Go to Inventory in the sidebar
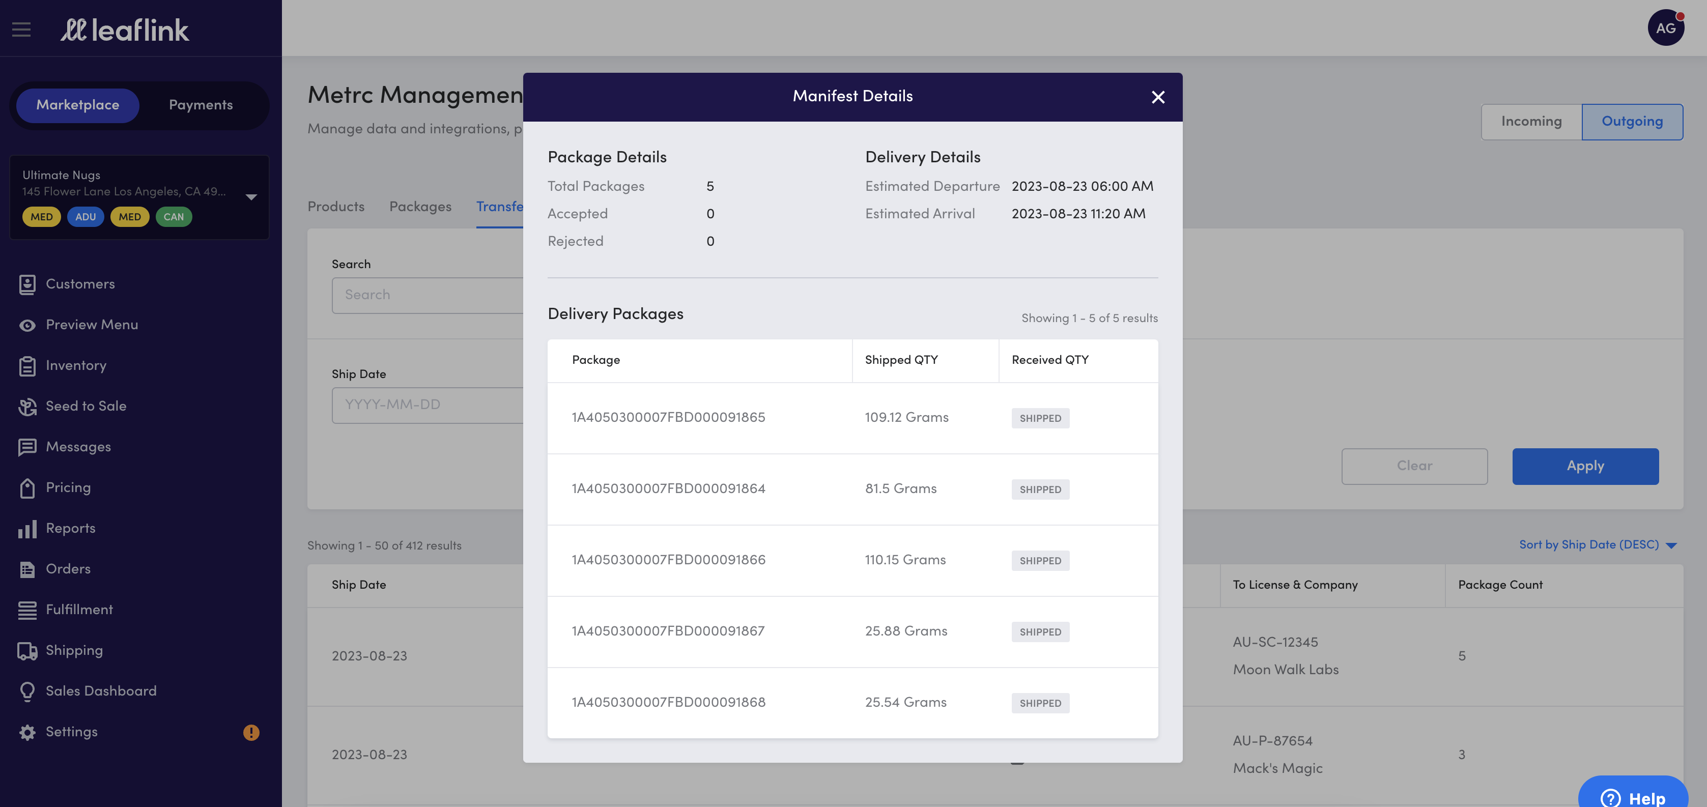Image resolution: width=1707 pixels, height=807 pixels. coord(76,366)
